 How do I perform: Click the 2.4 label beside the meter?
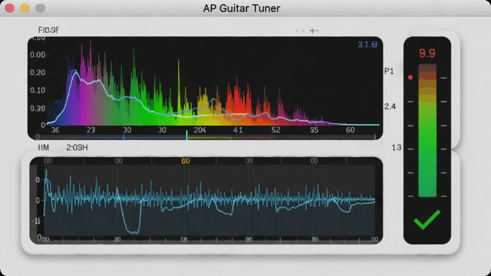pos(390,107)
